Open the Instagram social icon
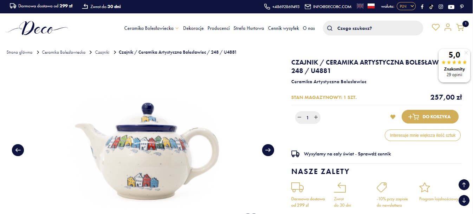The width and height of the screenshot is (473, 214). point(441,6)
